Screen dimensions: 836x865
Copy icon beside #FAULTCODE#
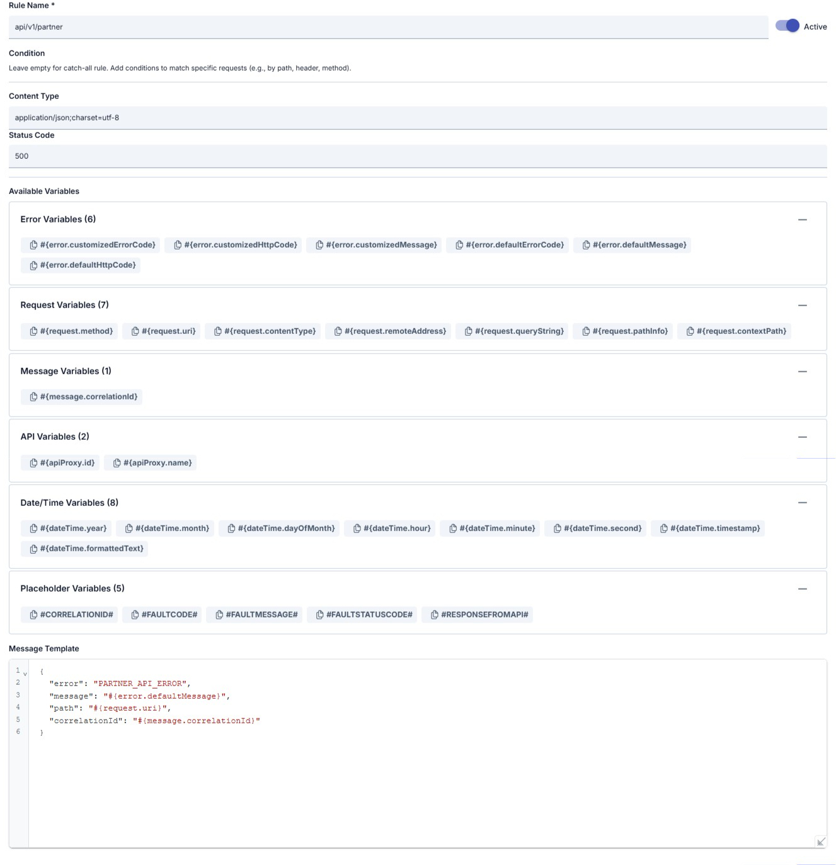135,615
